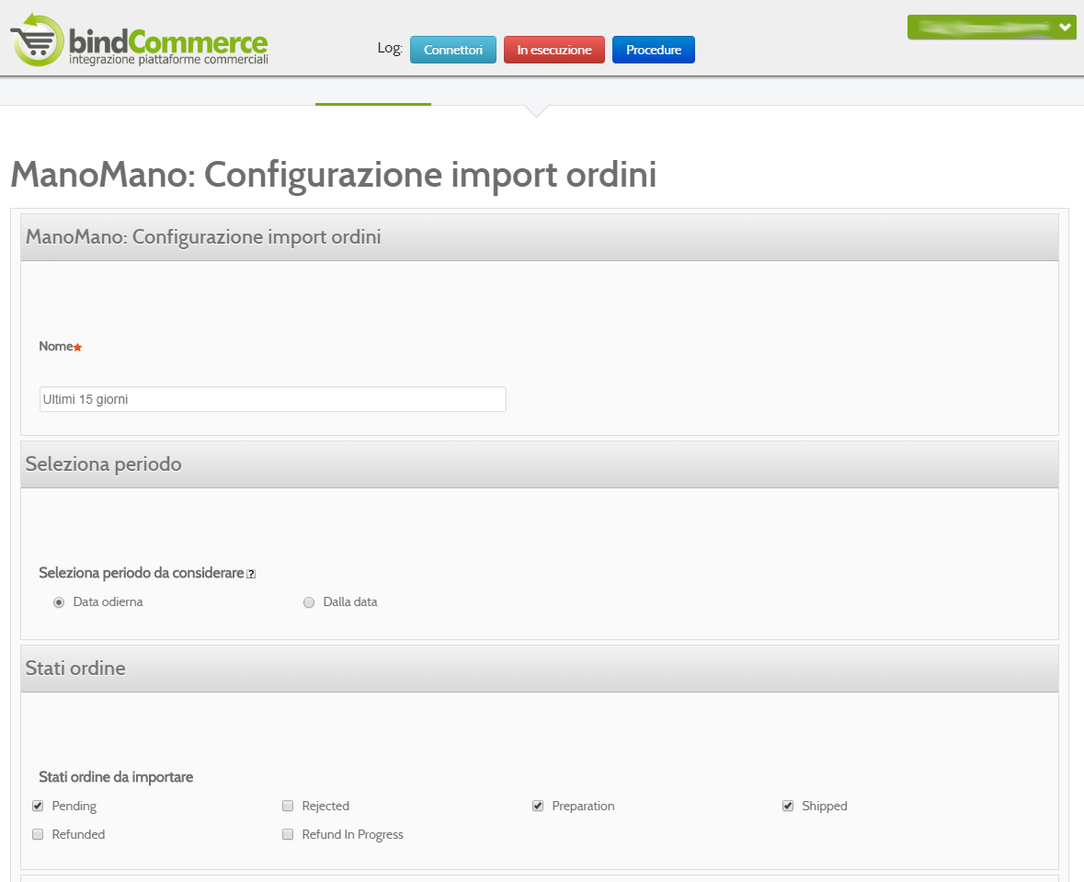Check the Refunded order status
1084x882 pixels.
[38, 834]
